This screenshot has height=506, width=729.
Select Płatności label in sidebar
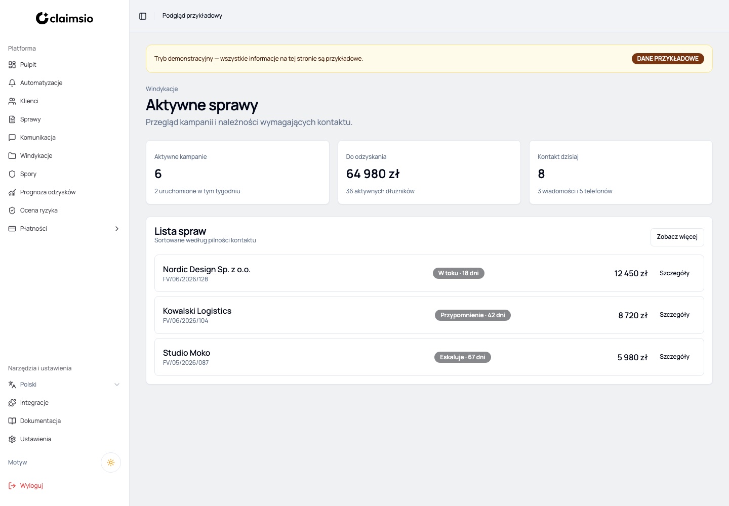(x=33, y=229)
